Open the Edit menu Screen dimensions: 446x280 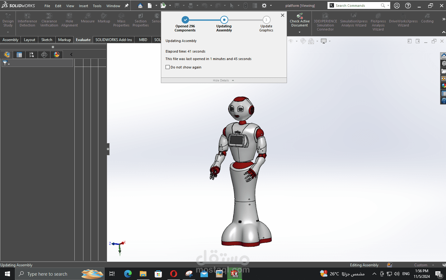click(58, 6)
